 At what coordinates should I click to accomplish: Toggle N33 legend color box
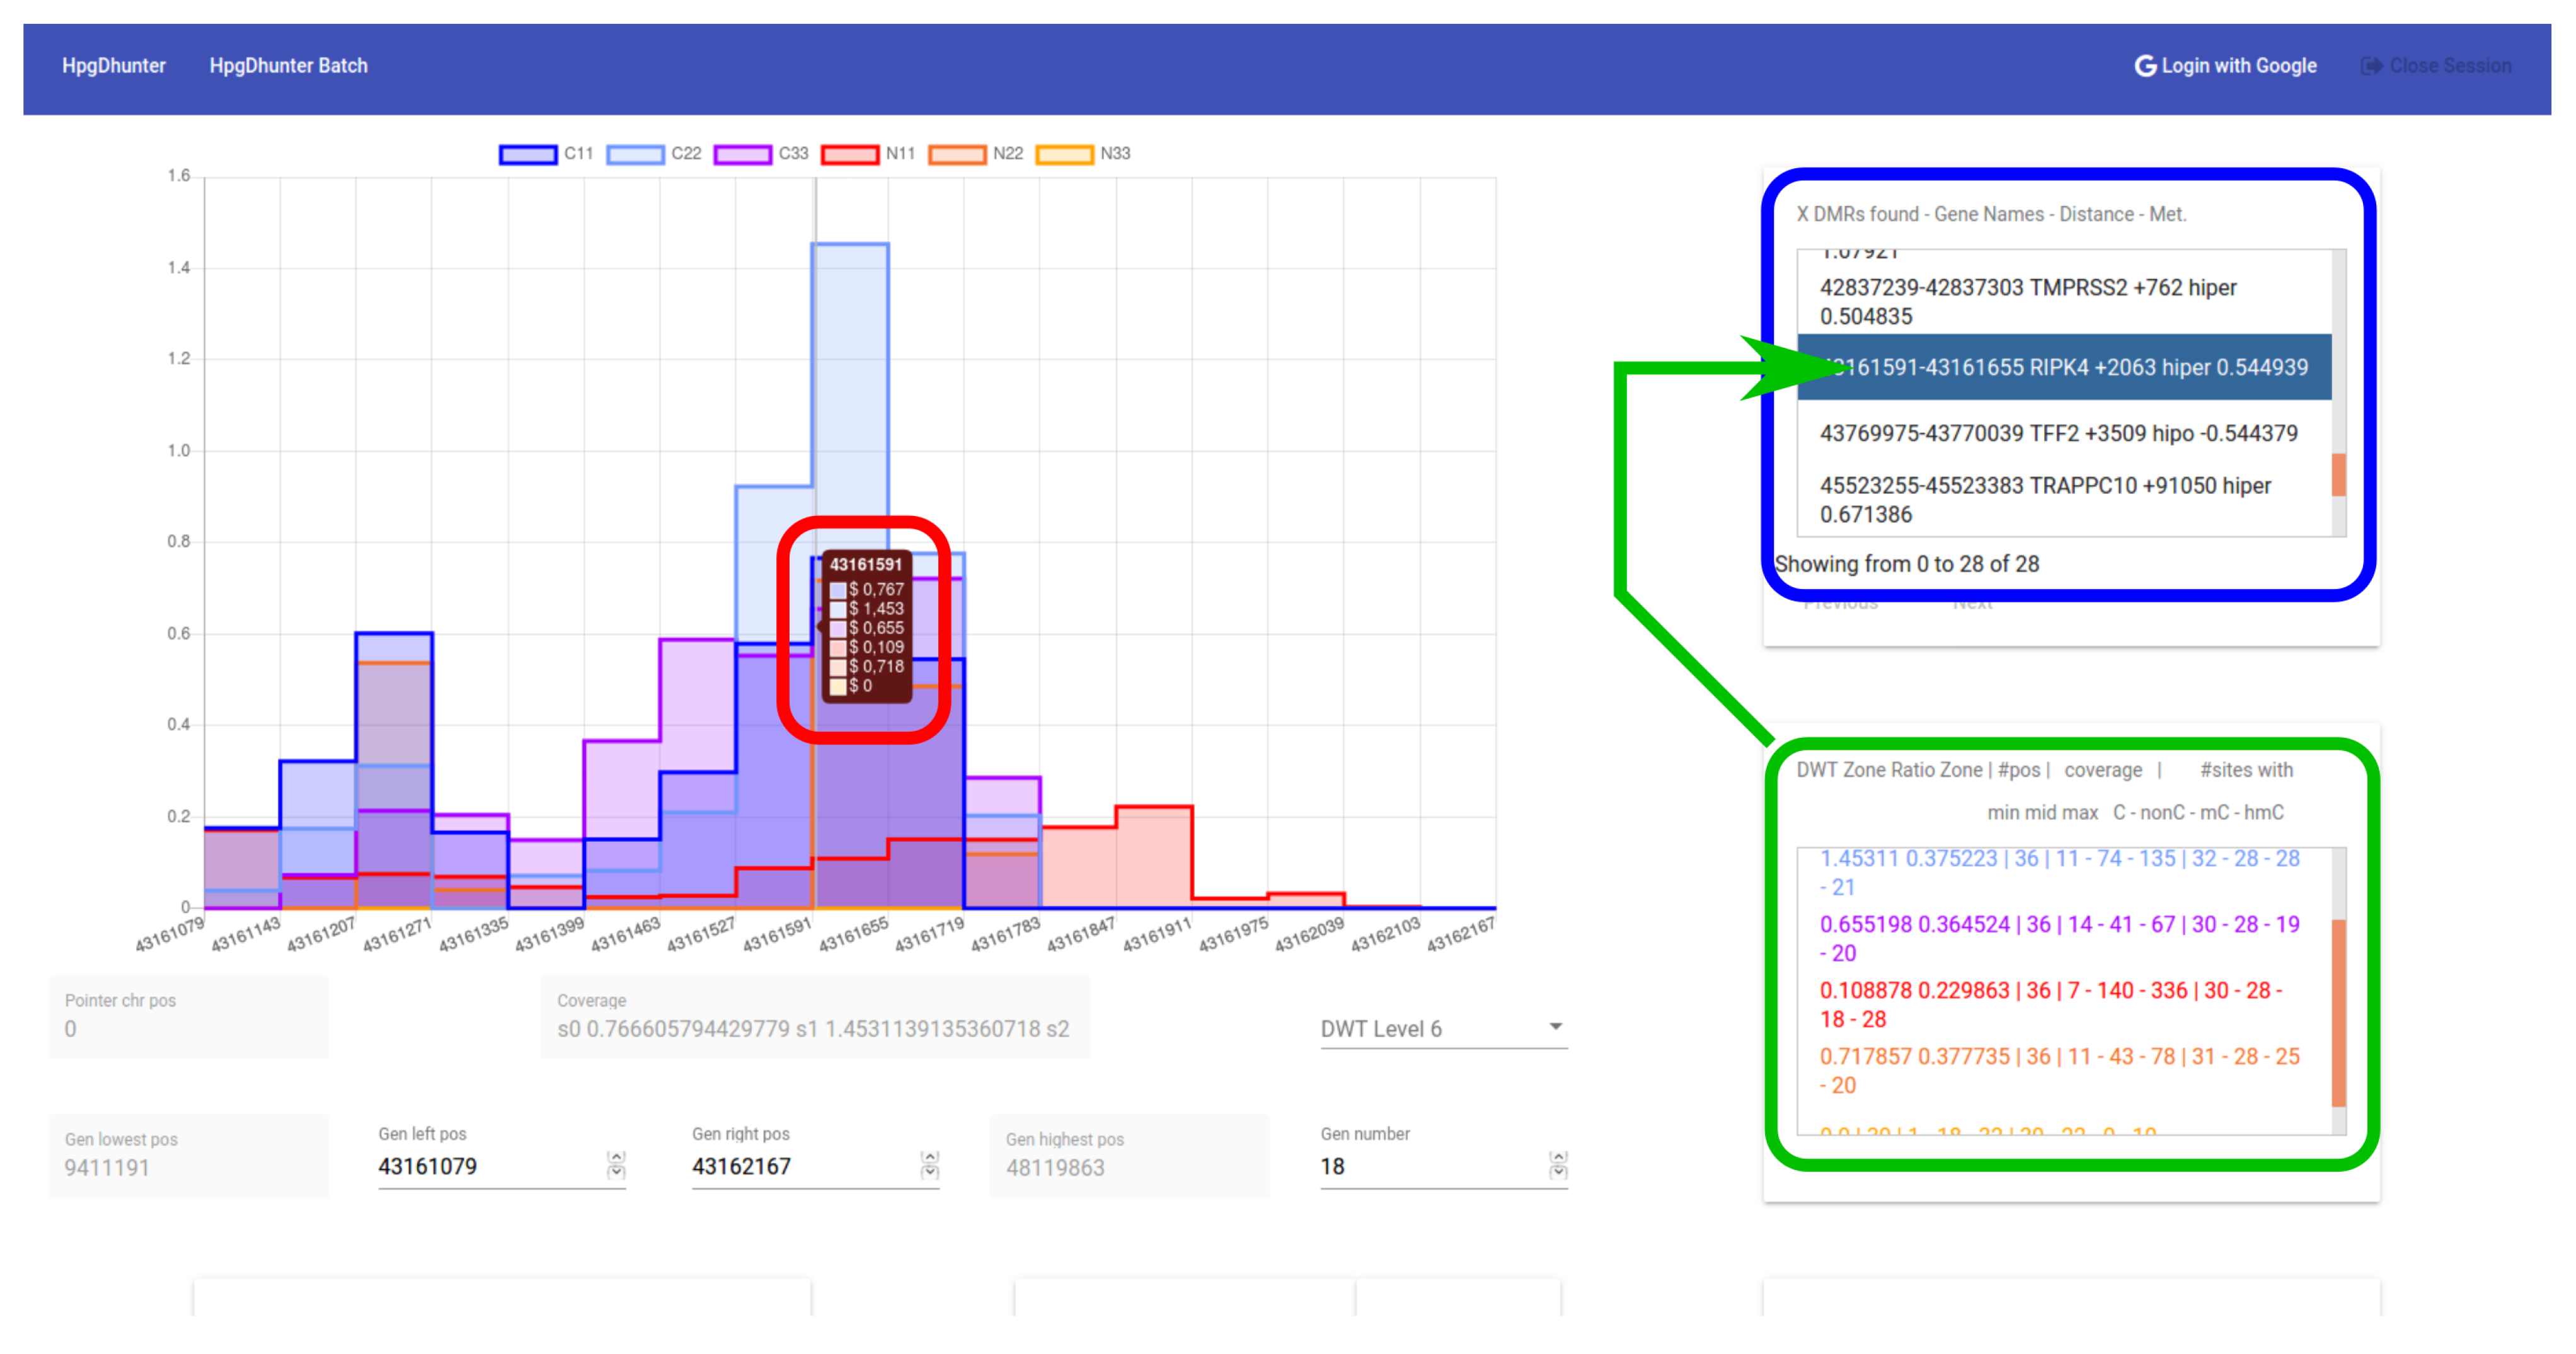pos(1064,154)
